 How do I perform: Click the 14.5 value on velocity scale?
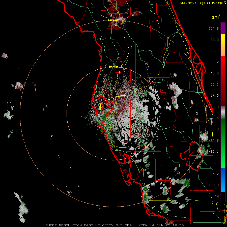click(x=215, y=96)
